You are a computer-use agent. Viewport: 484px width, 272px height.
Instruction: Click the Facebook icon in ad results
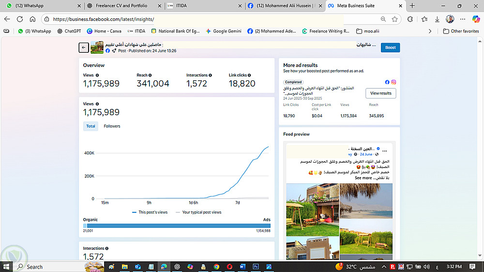pos(387,82)
